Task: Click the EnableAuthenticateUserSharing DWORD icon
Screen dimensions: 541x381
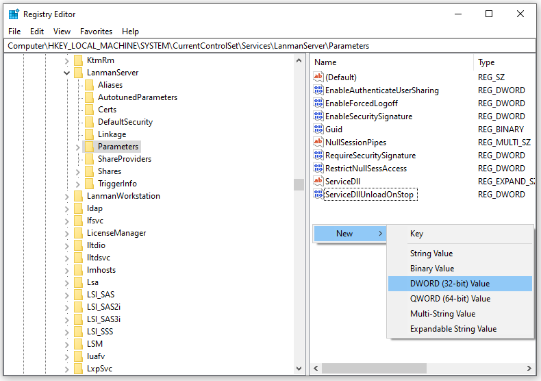Action: pos(318,90)
